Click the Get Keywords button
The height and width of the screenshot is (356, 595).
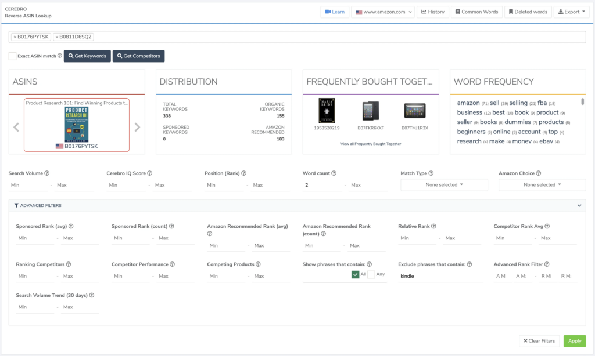pyautogui.click(x=87, y=56)
